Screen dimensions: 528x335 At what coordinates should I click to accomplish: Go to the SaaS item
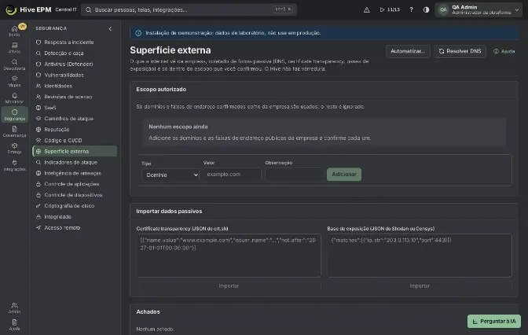pos(75,108)
